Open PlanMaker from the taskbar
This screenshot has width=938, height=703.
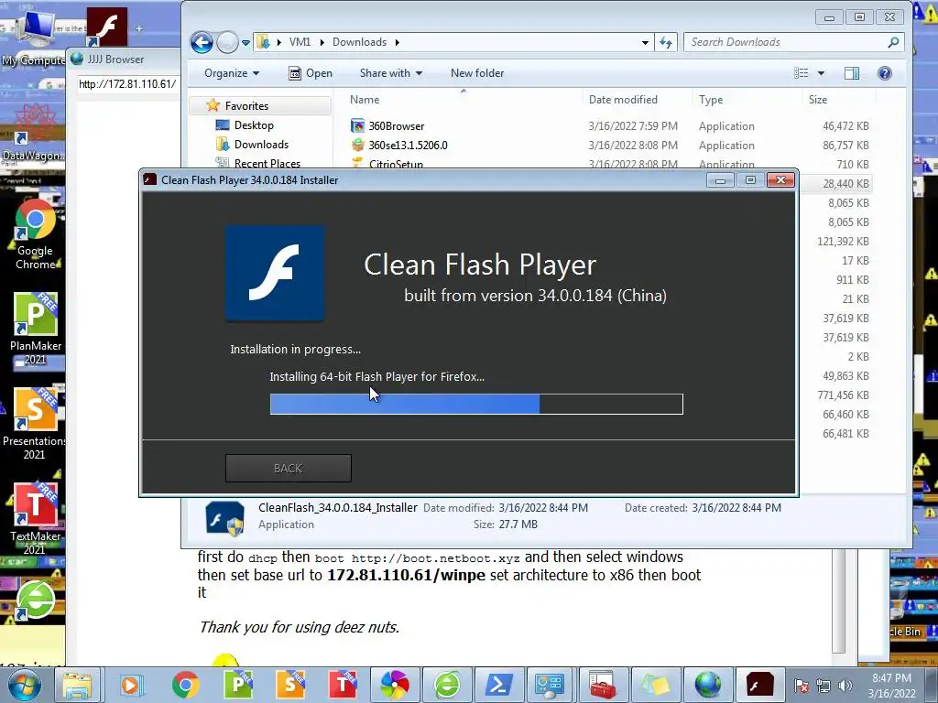(x=238, y=685)
